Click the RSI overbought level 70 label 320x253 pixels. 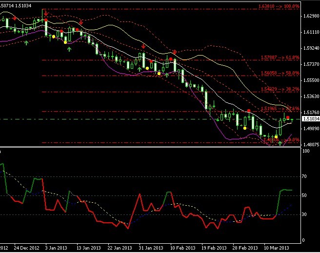(304, 176)
